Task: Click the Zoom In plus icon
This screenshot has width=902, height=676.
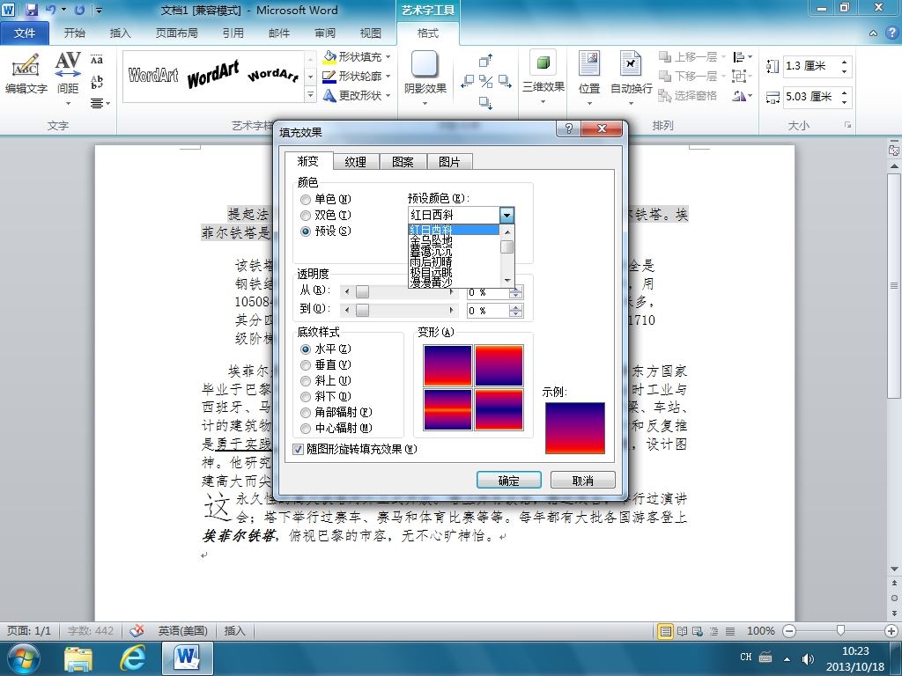Action: coord(891,631)
